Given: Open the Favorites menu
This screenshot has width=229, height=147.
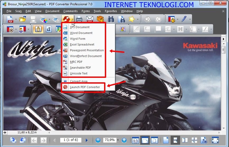Looking at the screenshot, I should tap(111, 11).
